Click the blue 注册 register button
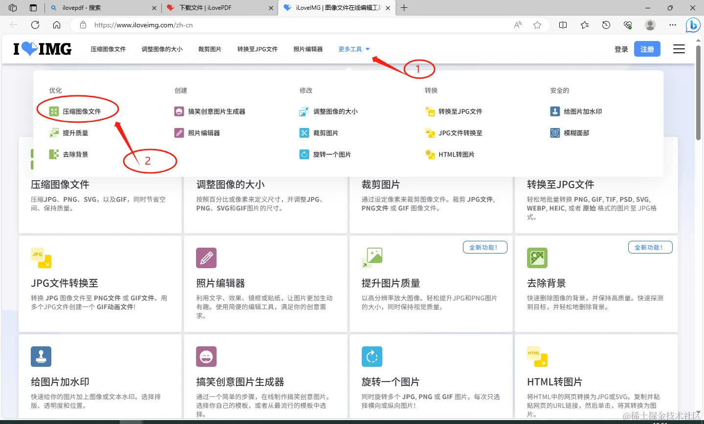The image size is (704, 424). [647, 49]
